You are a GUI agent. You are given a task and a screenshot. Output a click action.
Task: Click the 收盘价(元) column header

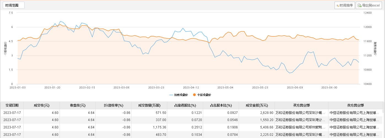(77, 105)
